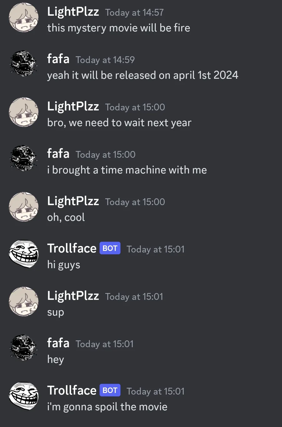Screen dimensions: 282x427
Task: Click Trollface avatar beside "hi guys"
Action: (x=23, y=254)
